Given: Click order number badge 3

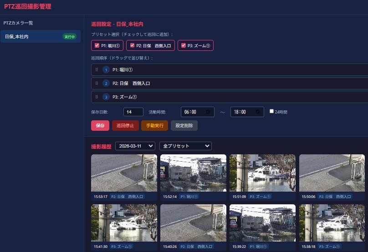Looking at the screenshot, I should pyautogui.click(x=106, y=97).
